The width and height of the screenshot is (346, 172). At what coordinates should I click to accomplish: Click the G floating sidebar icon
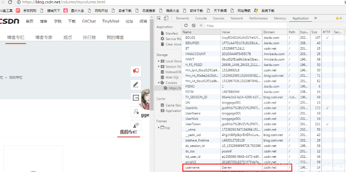(x=136, y=98)
